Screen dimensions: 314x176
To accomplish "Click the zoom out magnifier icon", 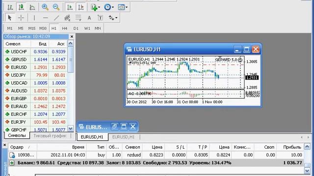I will pos(56,7).
